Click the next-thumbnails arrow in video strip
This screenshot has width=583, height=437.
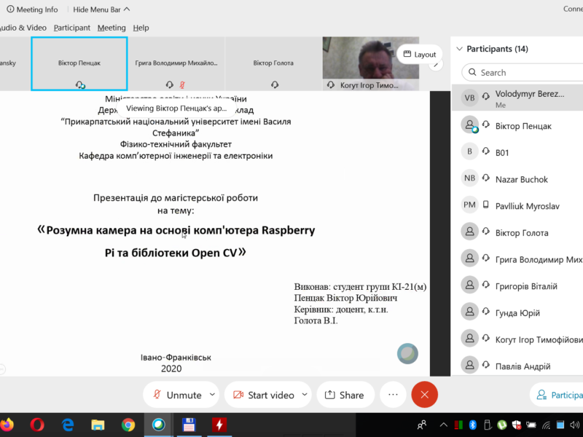(x=436, y=64)
